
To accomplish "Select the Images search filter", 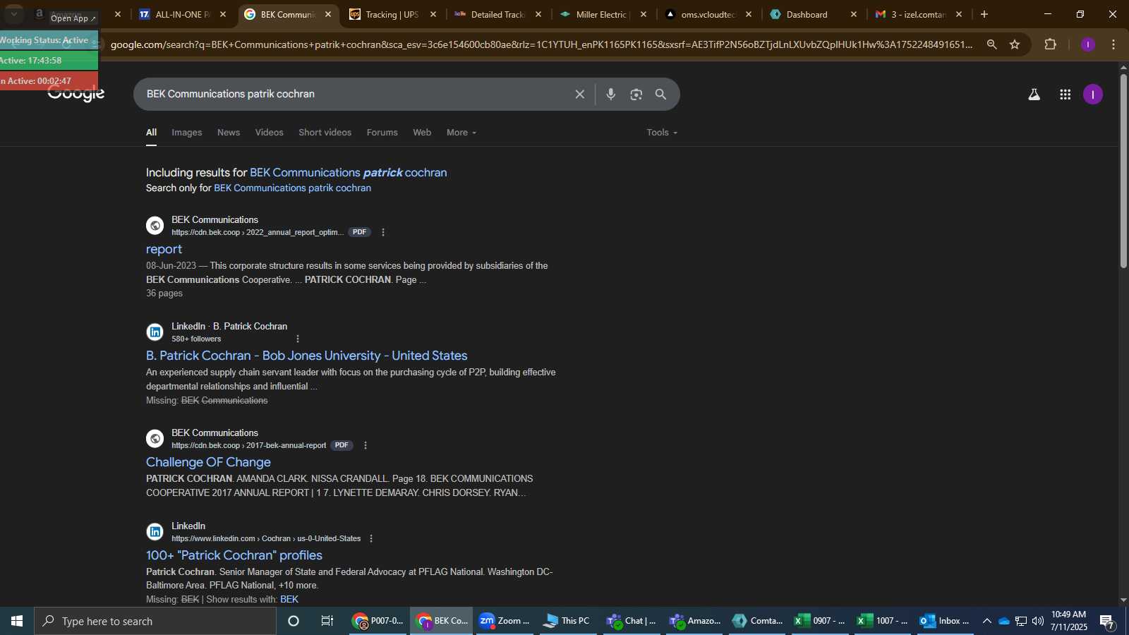I will (x=187, y=133).
